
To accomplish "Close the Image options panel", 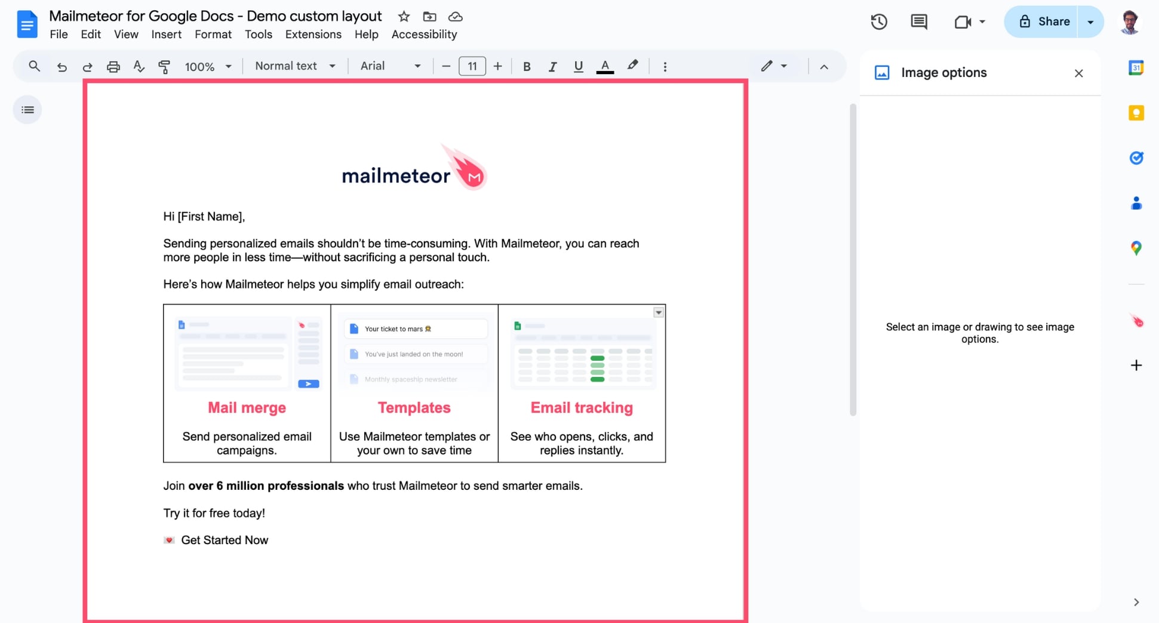I will (x=1078, y=73).
